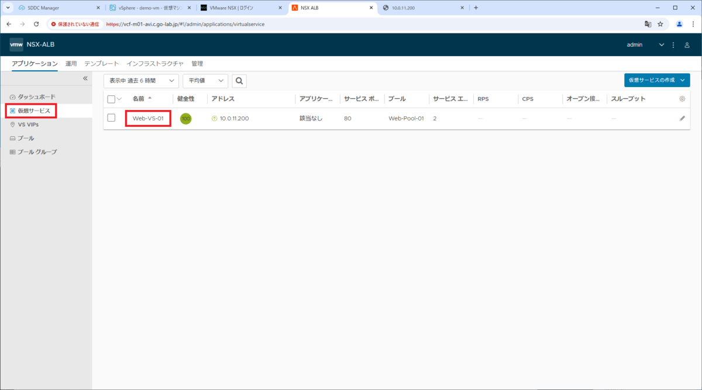
Task: Click the 該当なし application cell
Action: point(311,119)
